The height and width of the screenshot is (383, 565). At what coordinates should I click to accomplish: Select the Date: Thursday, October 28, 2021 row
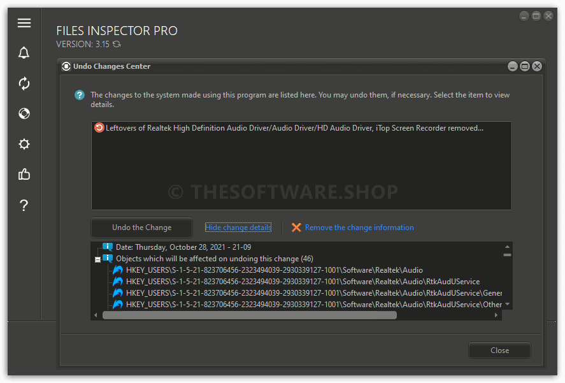(183, 247)
